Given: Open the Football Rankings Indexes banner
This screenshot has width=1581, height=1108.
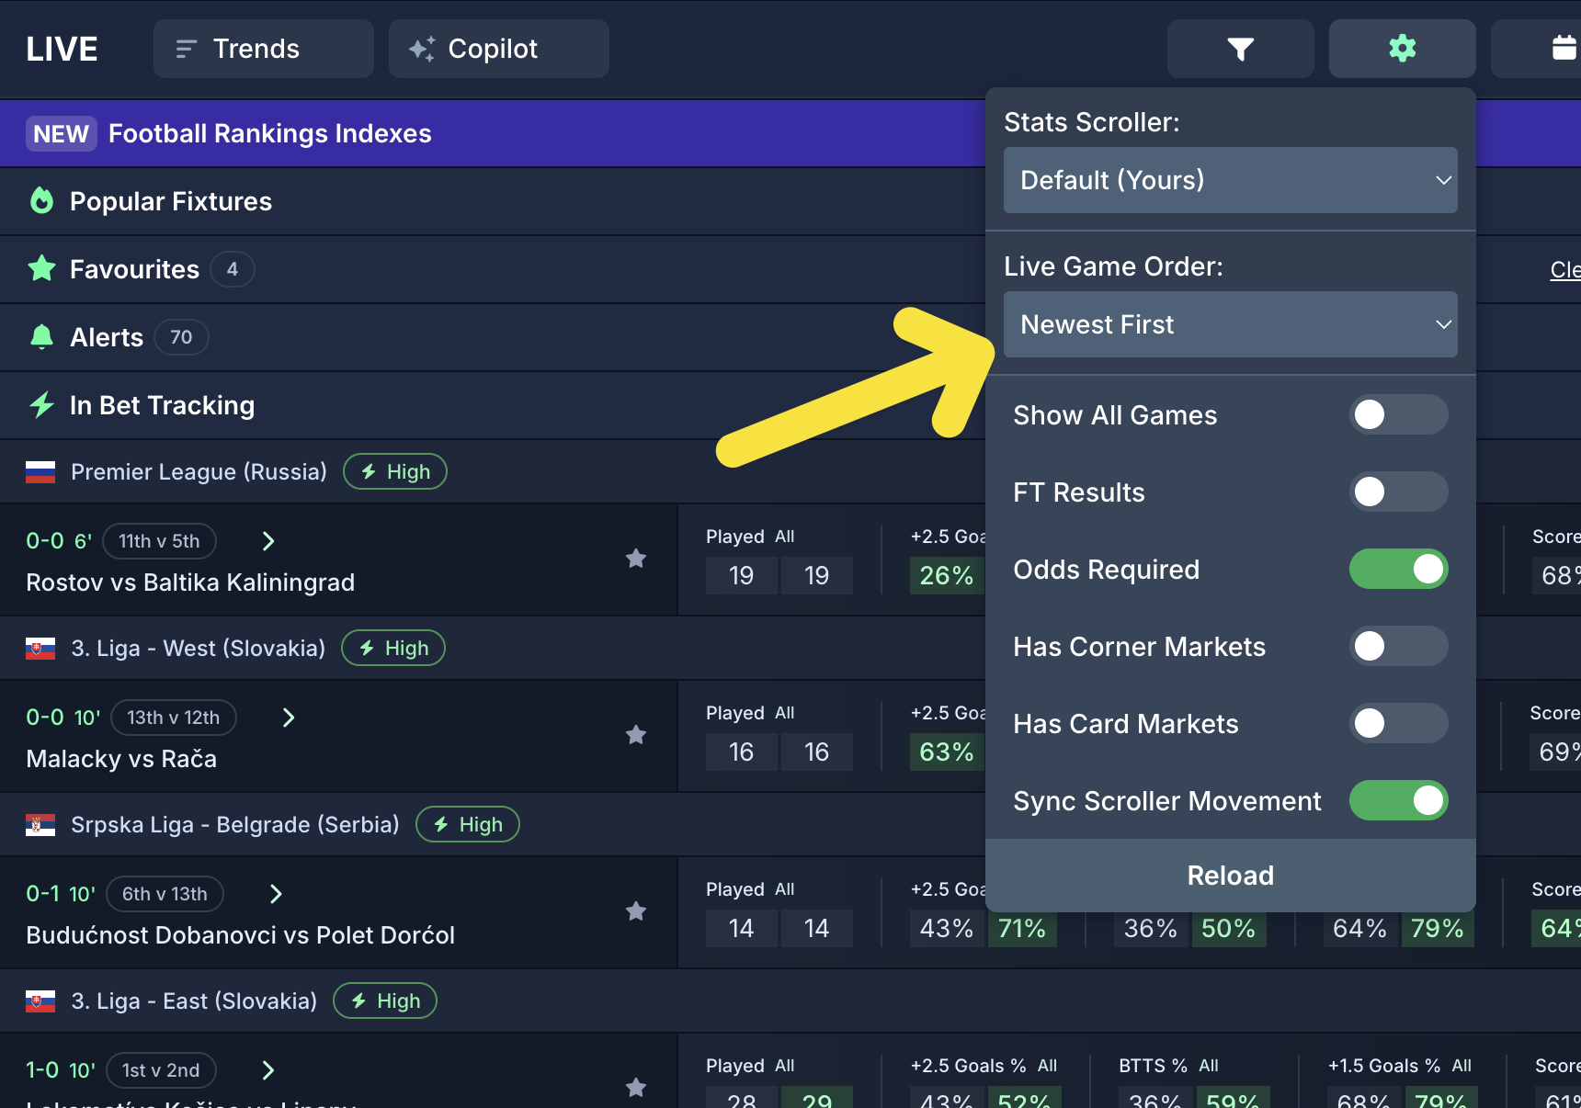Looking at the screenshot, I should [269, 134].
